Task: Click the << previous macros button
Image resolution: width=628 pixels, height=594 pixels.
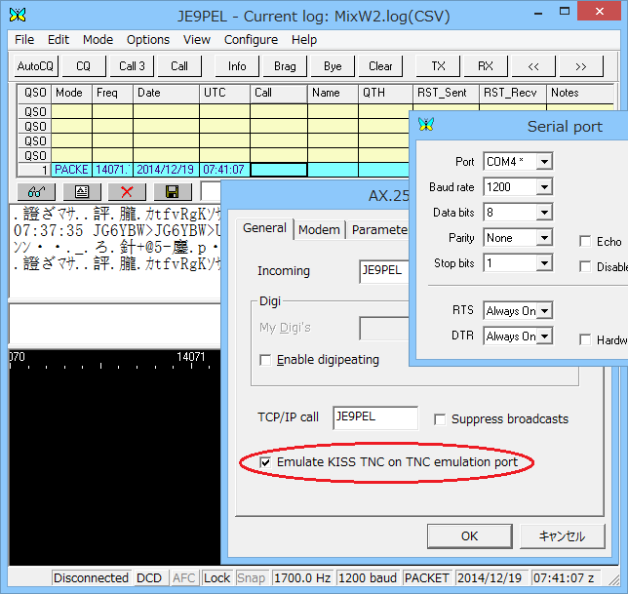Action: click(x=533, y=66)
